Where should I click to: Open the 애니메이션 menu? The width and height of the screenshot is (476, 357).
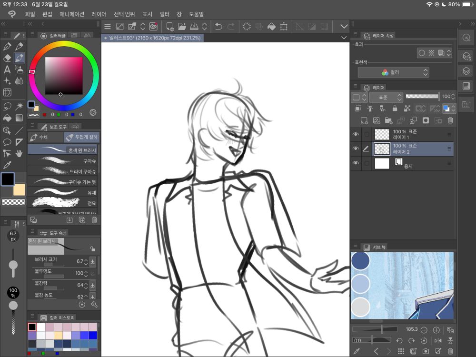coord(72,14)
